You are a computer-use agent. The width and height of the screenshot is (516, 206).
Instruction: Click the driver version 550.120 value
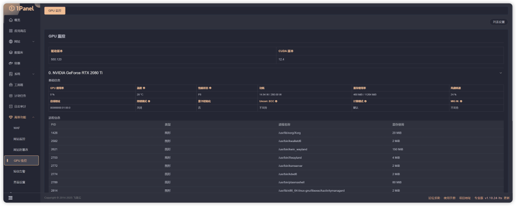click(56, 60)
